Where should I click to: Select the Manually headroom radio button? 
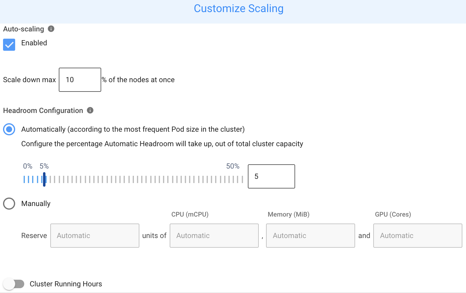click(x=9, y=204)
